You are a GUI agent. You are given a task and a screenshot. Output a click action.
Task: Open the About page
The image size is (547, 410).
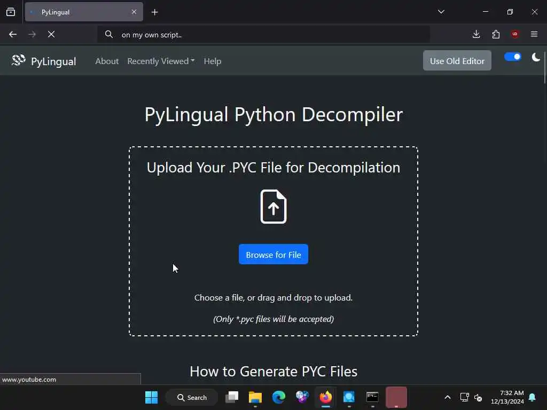(x=107, y=61)
